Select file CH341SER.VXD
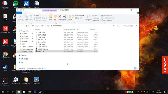The image size is (168, 94). click(42, 47)
